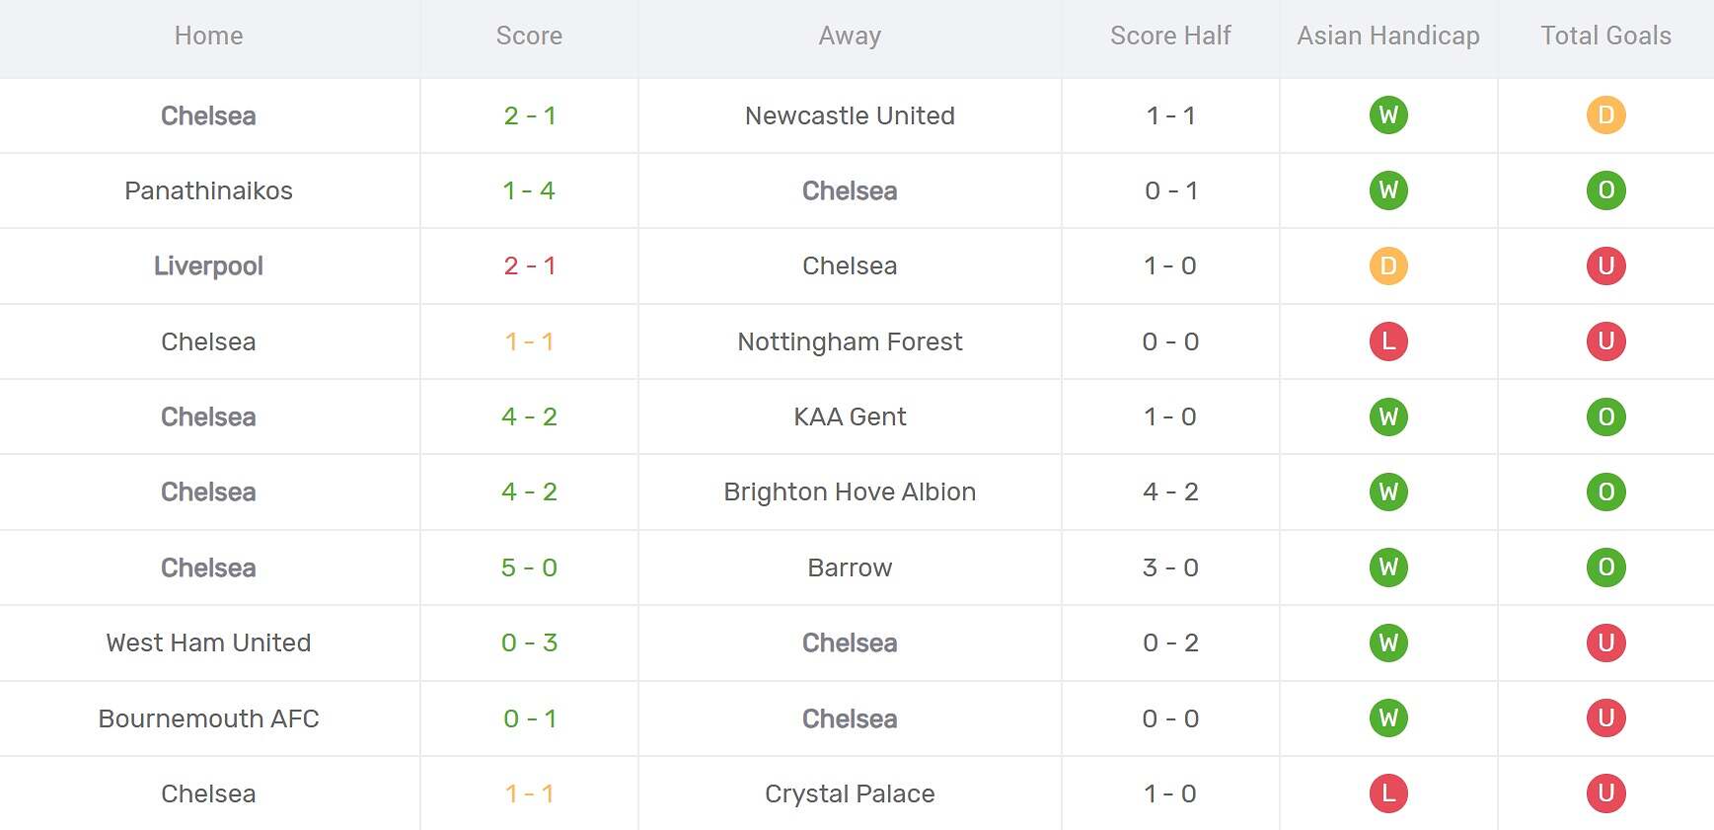Open the Brighton Hove Albion team link
1714x830 pixels.
pyautogui.click(x=850, y=491)
